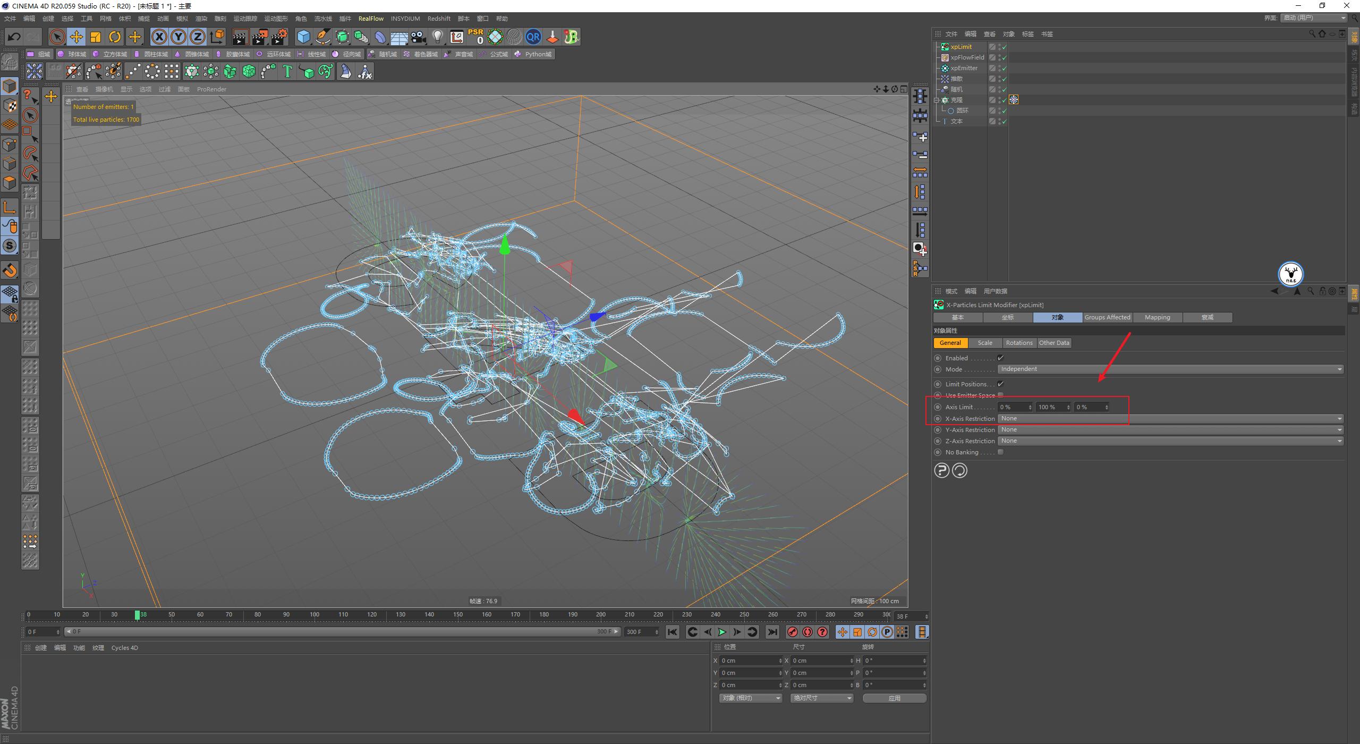Collapse the 克隆 object hierarchy

(x=937, y=100)
